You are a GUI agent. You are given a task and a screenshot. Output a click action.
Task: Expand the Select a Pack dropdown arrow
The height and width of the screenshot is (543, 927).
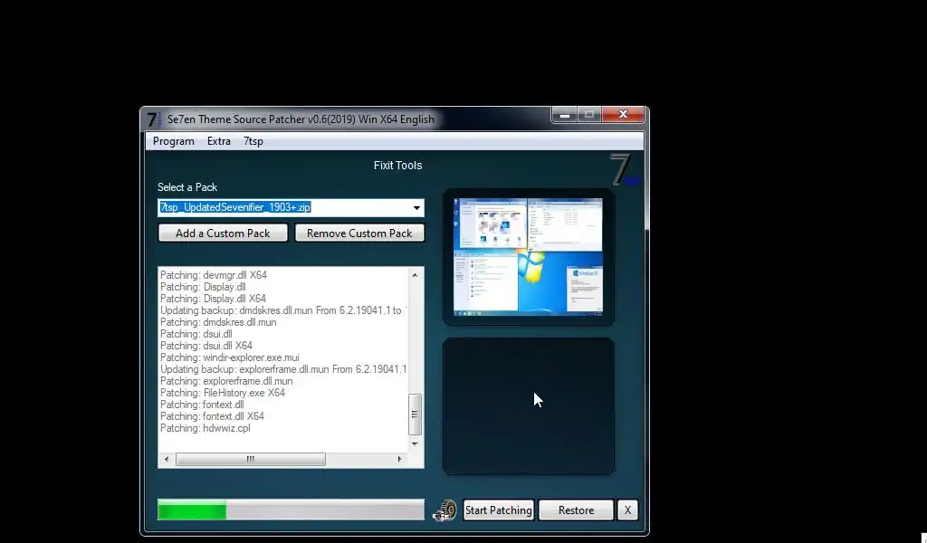[416, 208]
